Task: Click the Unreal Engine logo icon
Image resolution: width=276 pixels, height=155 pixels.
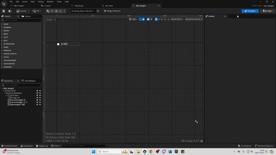Action: [4, 4]
